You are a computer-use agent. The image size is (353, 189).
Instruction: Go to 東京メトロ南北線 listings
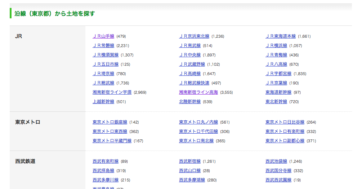pos(196,141)
